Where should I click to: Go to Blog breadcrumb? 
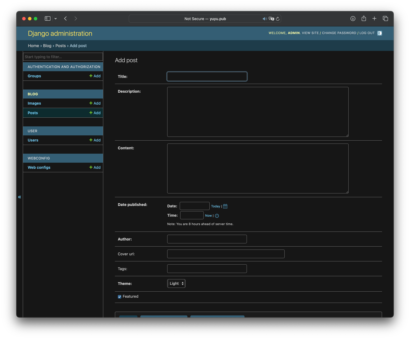[47, 46]
